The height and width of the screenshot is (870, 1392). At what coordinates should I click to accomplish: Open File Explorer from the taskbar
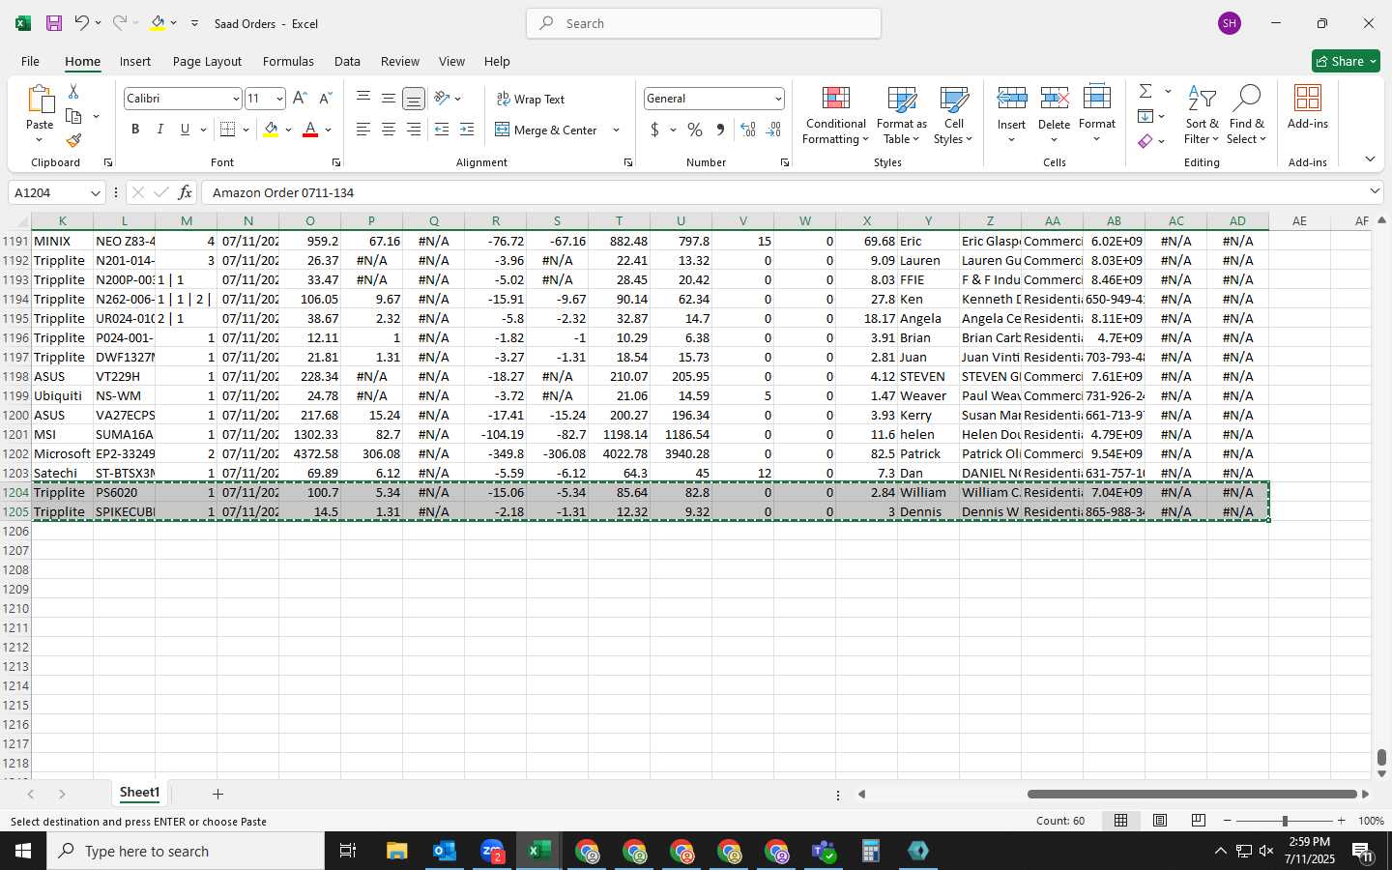tap(397, 851)
